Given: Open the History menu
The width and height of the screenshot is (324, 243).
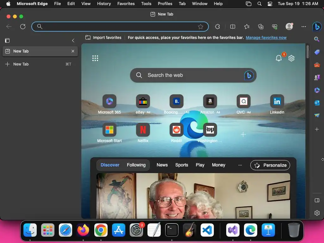Looking at the screenshot, I should pyautogui.click(x=104, y=3).
